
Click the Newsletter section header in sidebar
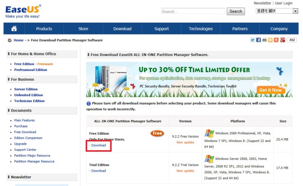[42, 177]
